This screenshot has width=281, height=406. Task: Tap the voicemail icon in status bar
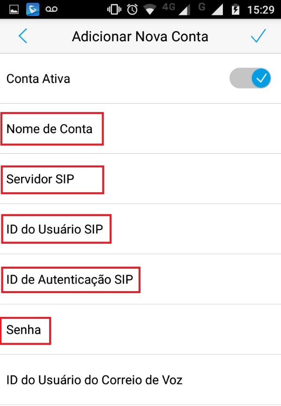(52, 9)
